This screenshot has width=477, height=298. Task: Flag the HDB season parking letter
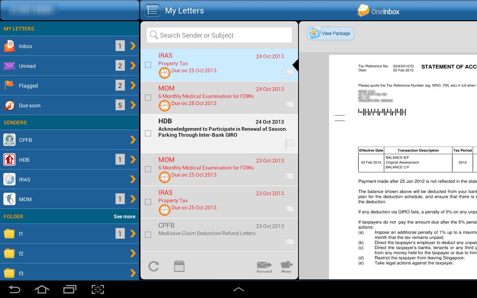click(x=290, y=145)
